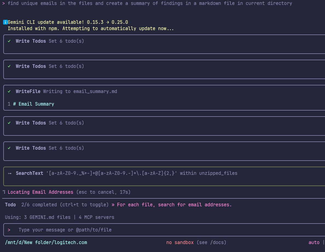This screenshot has height=252, width=325.
Task: Expand the SearchText regex tool block
Action: click(126, 173)
